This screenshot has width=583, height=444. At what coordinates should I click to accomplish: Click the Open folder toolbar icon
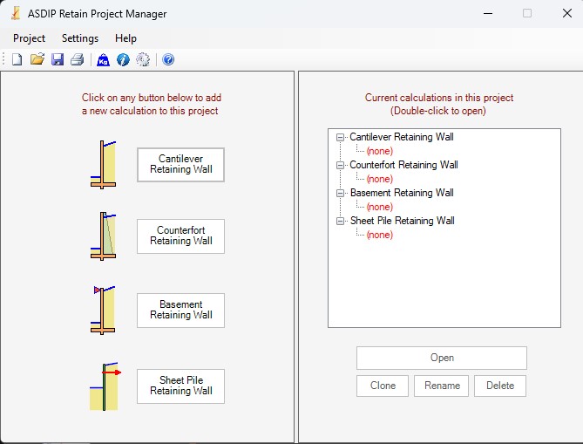(x=37, y=59)
